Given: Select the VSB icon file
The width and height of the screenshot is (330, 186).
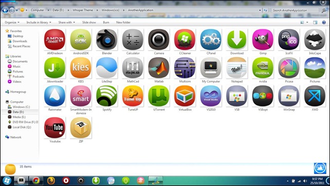Looking at the screenshot, I should [x=237, y=96].
